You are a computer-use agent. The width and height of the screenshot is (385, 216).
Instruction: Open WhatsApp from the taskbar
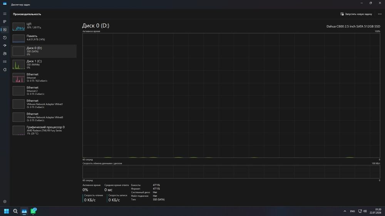(33, 211)
